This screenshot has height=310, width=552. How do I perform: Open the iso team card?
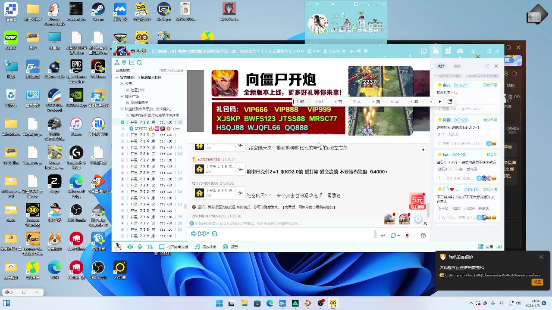click(467, 166)
